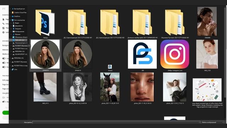This screenshot has width=227, height=128.
Task: Select the Сеть network icon
Action: (x=13, y=70)
